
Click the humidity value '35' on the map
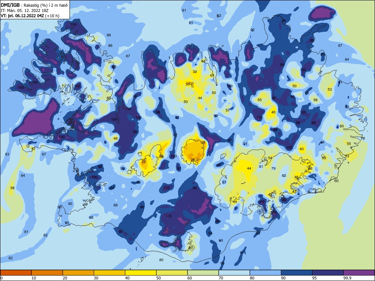(x=187, y=84)
